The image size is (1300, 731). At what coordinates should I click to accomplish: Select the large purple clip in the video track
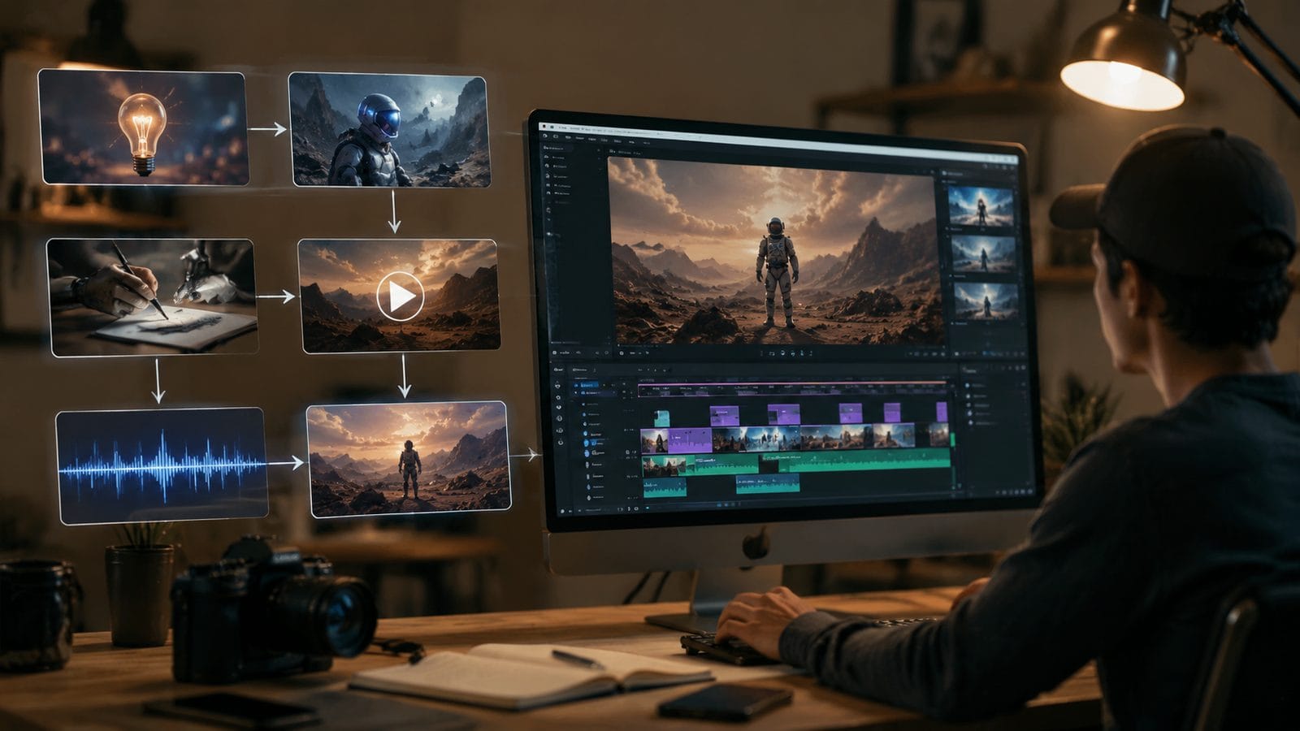[x=690, y=440]
